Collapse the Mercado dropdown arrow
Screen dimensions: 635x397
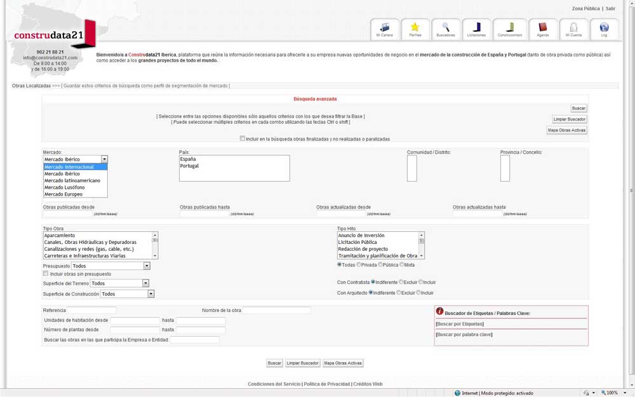click(104, 159)
